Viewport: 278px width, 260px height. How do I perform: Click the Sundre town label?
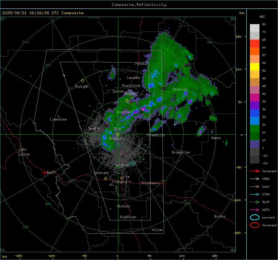[x=94, y=128]
